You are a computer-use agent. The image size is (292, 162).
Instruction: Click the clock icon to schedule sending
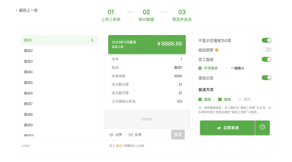click(262, 127)
